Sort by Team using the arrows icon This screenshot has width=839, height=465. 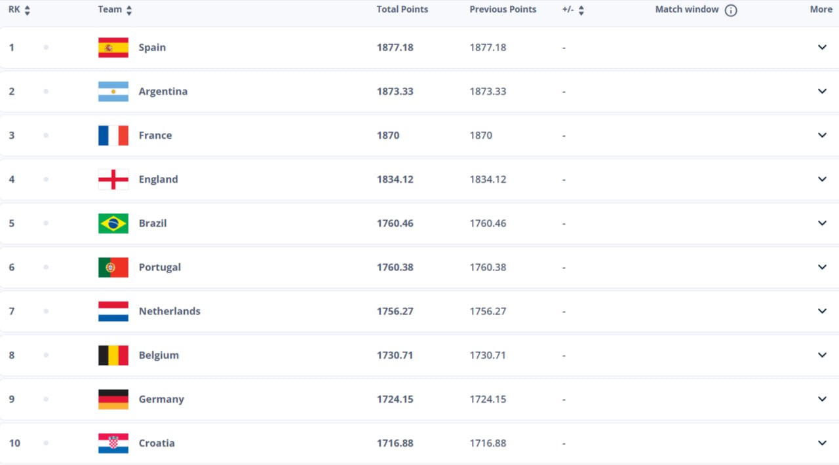pyautogui.click(x=129, y=10)
